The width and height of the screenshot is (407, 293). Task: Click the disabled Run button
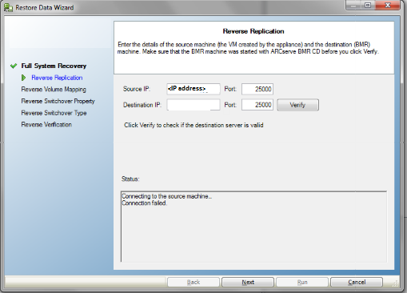coord(302,282)
